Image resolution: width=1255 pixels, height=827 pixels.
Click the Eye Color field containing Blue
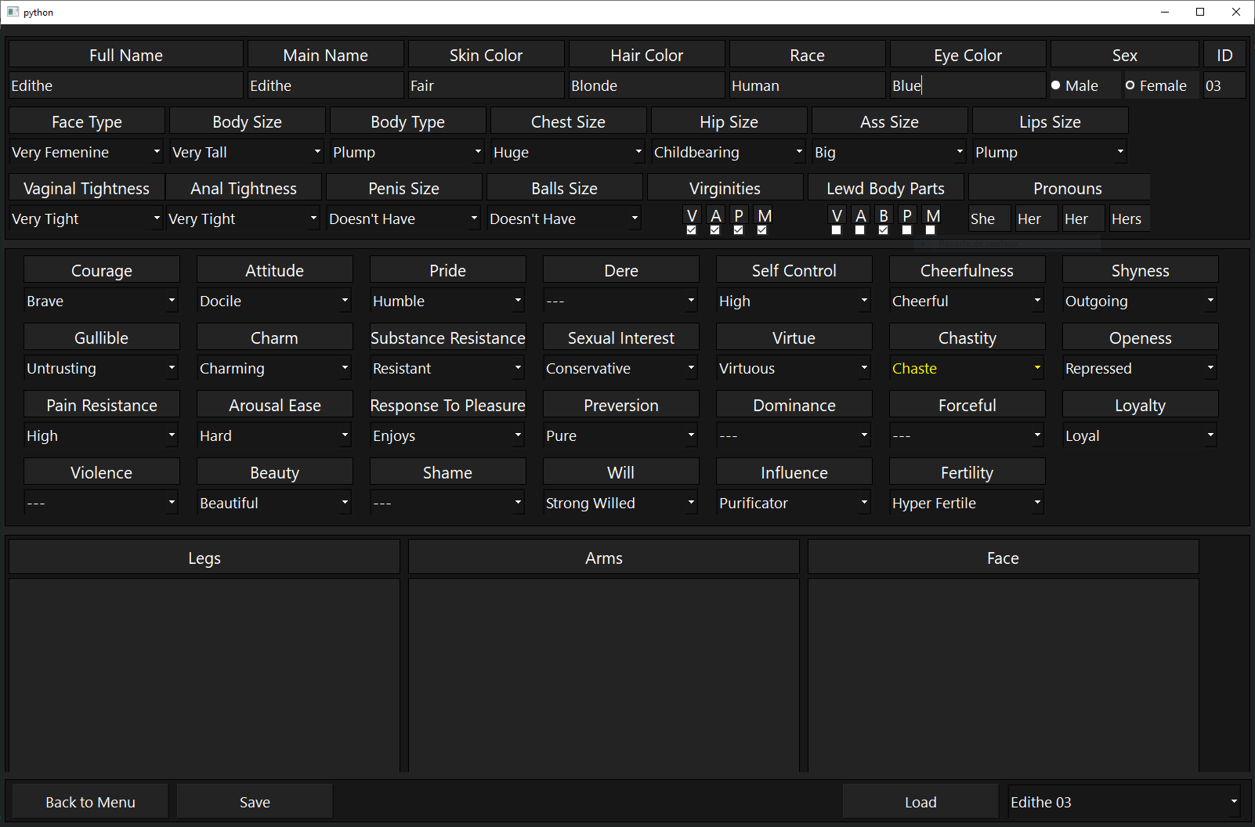pyautogui.click(x=967, y=85)
